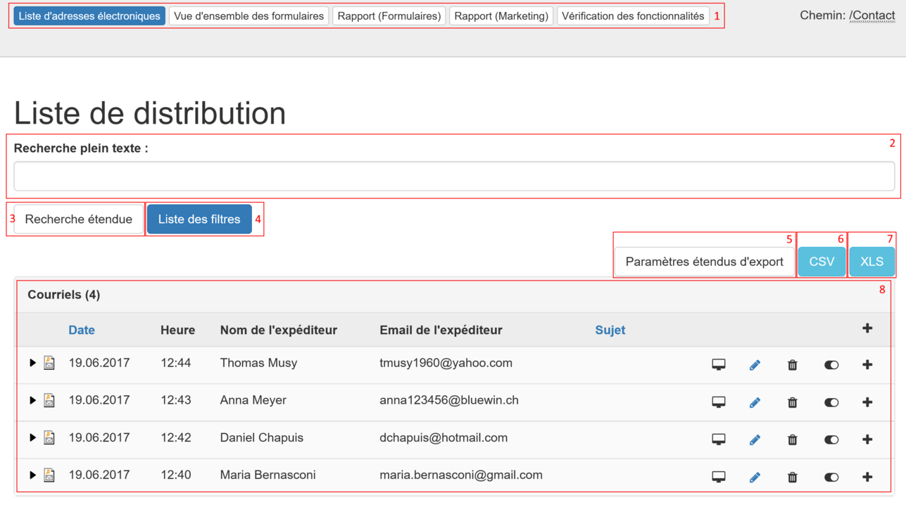Expand the Thomas Musy row triangle
Screen dimensions: 906x507
(32, 363)
